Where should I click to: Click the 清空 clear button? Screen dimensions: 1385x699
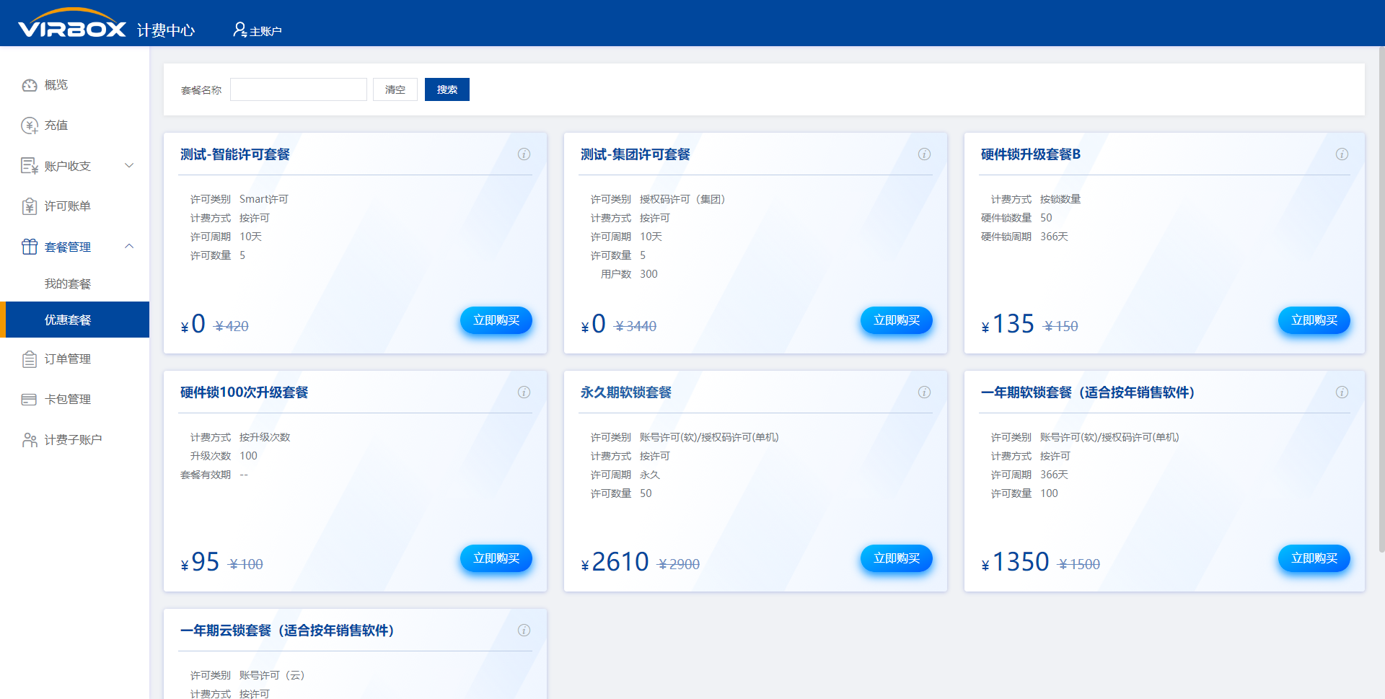tap(395, 89)
